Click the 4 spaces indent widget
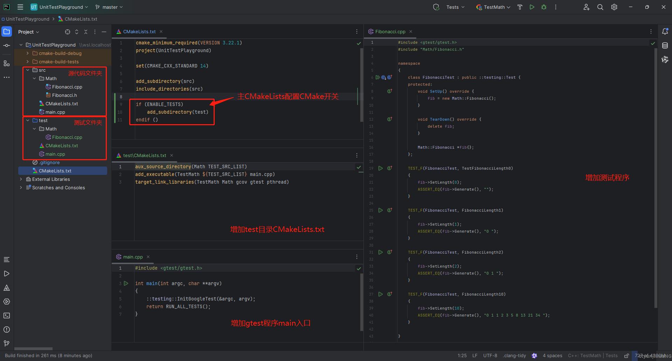Screen dimensions: 672x361 (552, 355)
